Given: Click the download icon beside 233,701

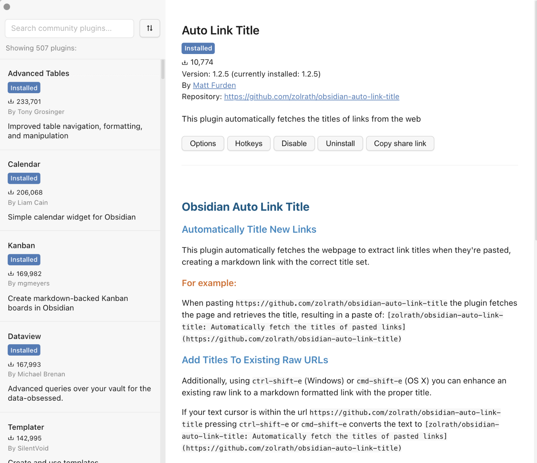Looking at the screenshot, I should (11, 101).
